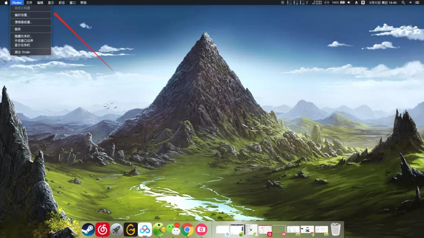Image resolution: width=424 pixels, height=238 pixels.
Task: Restore minimized Baidu Netdisk window thumbnail
Action: point(223,230)
